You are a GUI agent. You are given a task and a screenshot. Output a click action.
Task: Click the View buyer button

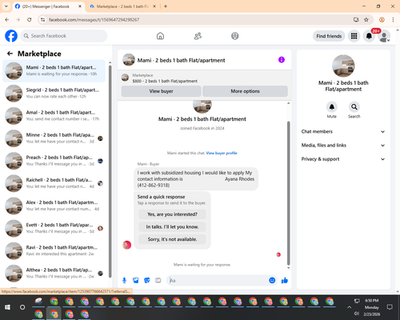coord(161,91)
